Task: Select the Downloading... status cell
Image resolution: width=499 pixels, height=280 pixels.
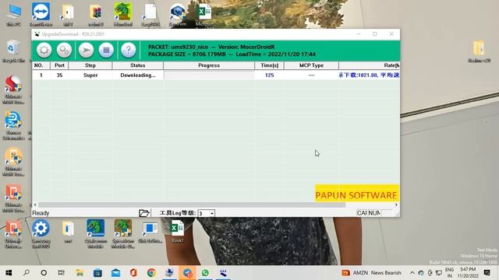Action: point(138,75)
